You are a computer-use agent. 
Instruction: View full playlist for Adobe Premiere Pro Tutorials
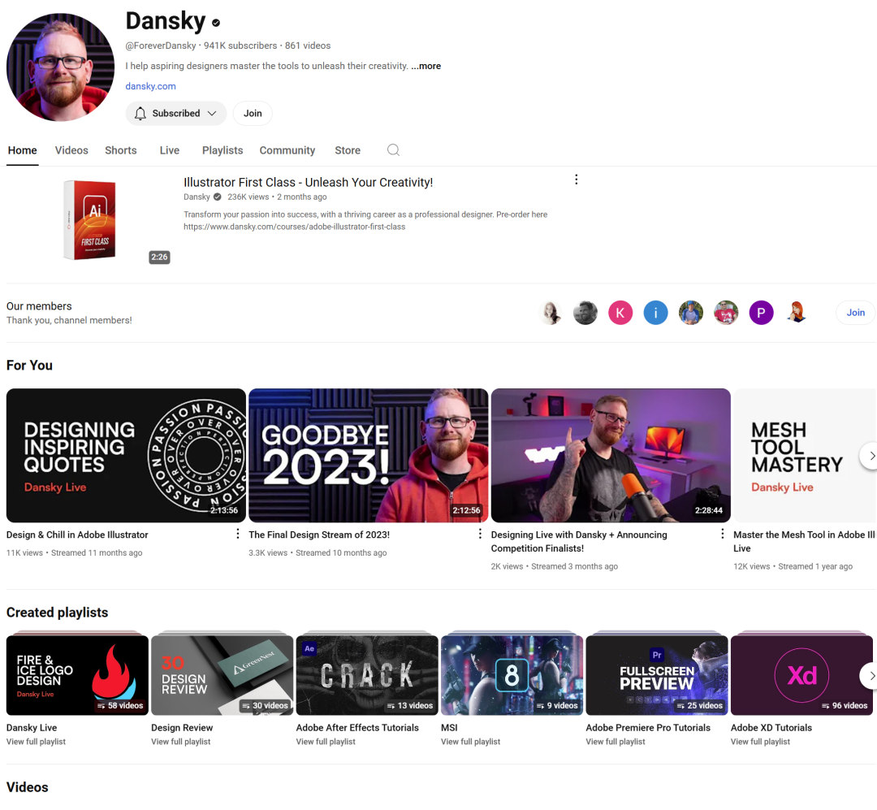616,742
